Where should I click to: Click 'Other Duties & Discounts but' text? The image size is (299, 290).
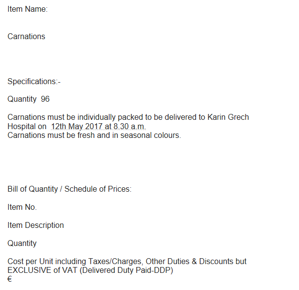196,261
